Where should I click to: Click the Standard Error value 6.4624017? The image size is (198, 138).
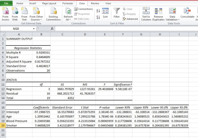(x=41, y=66)
